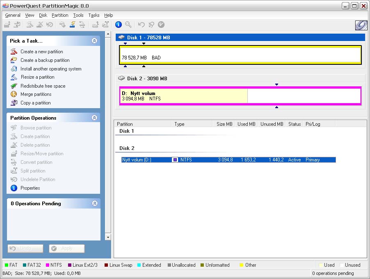370x279 pixels.
Task: Click the Resize/Move partition toolbar icon
Action: 7,24
